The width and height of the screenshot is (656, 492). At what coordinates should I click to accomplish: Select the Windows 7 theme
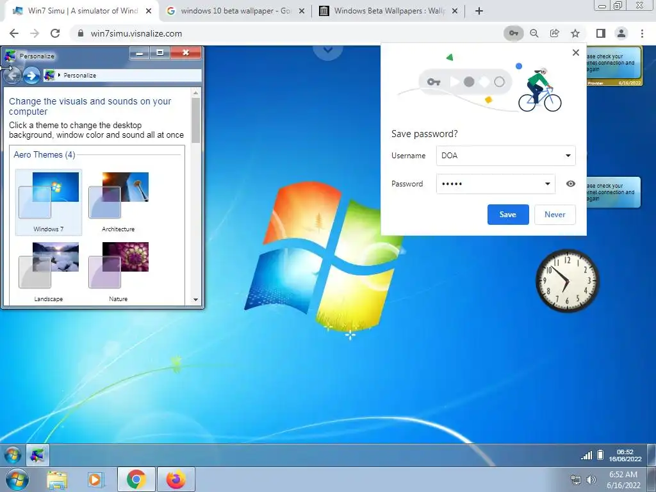tap(49, 202)
